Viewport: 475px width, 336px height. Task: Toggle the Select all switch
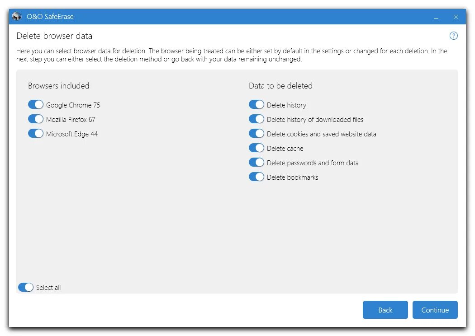(x=26, y=287)
